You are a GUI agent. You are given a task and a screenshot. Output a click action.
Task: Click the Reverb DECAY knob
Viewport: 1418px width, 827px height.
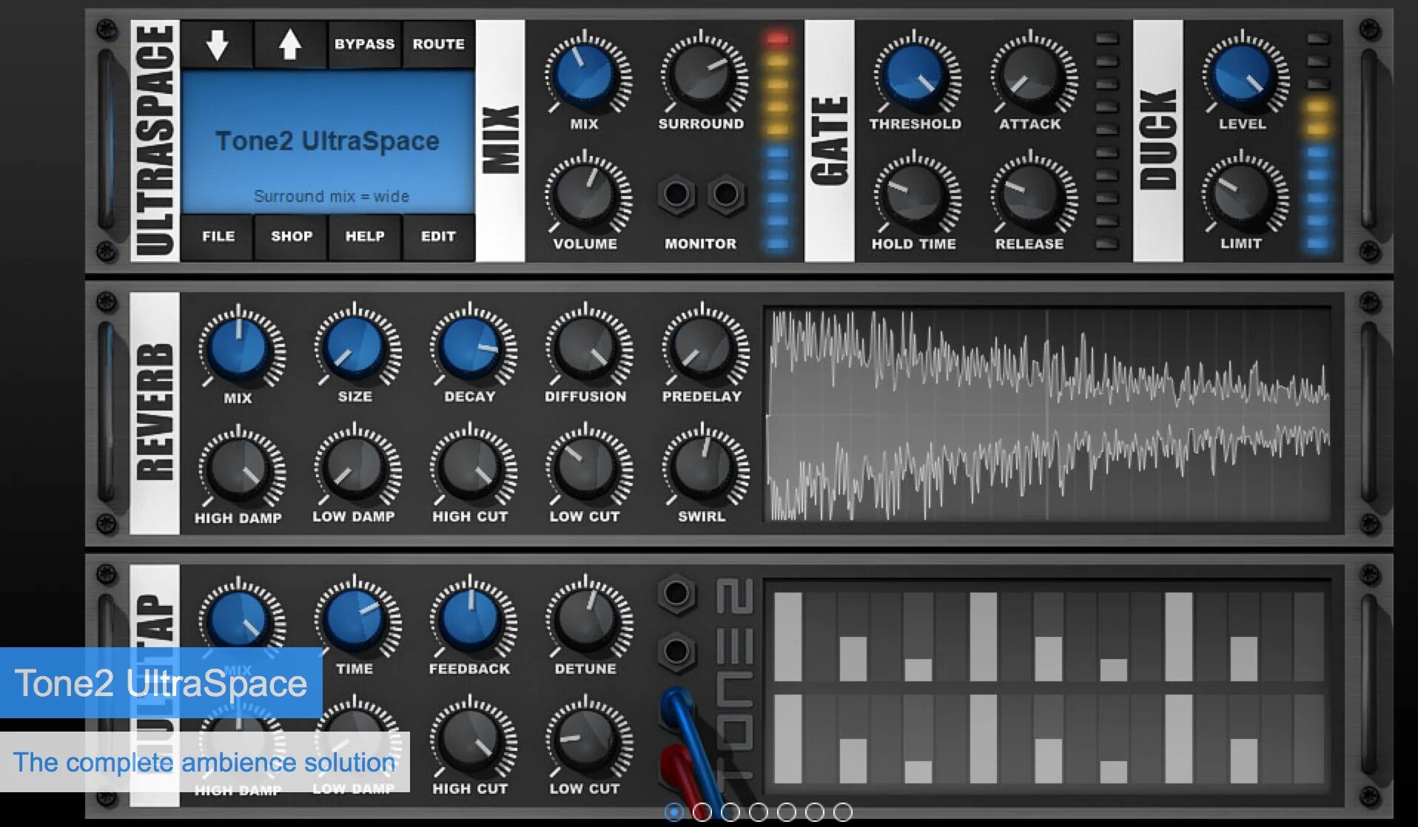(471, 346)
